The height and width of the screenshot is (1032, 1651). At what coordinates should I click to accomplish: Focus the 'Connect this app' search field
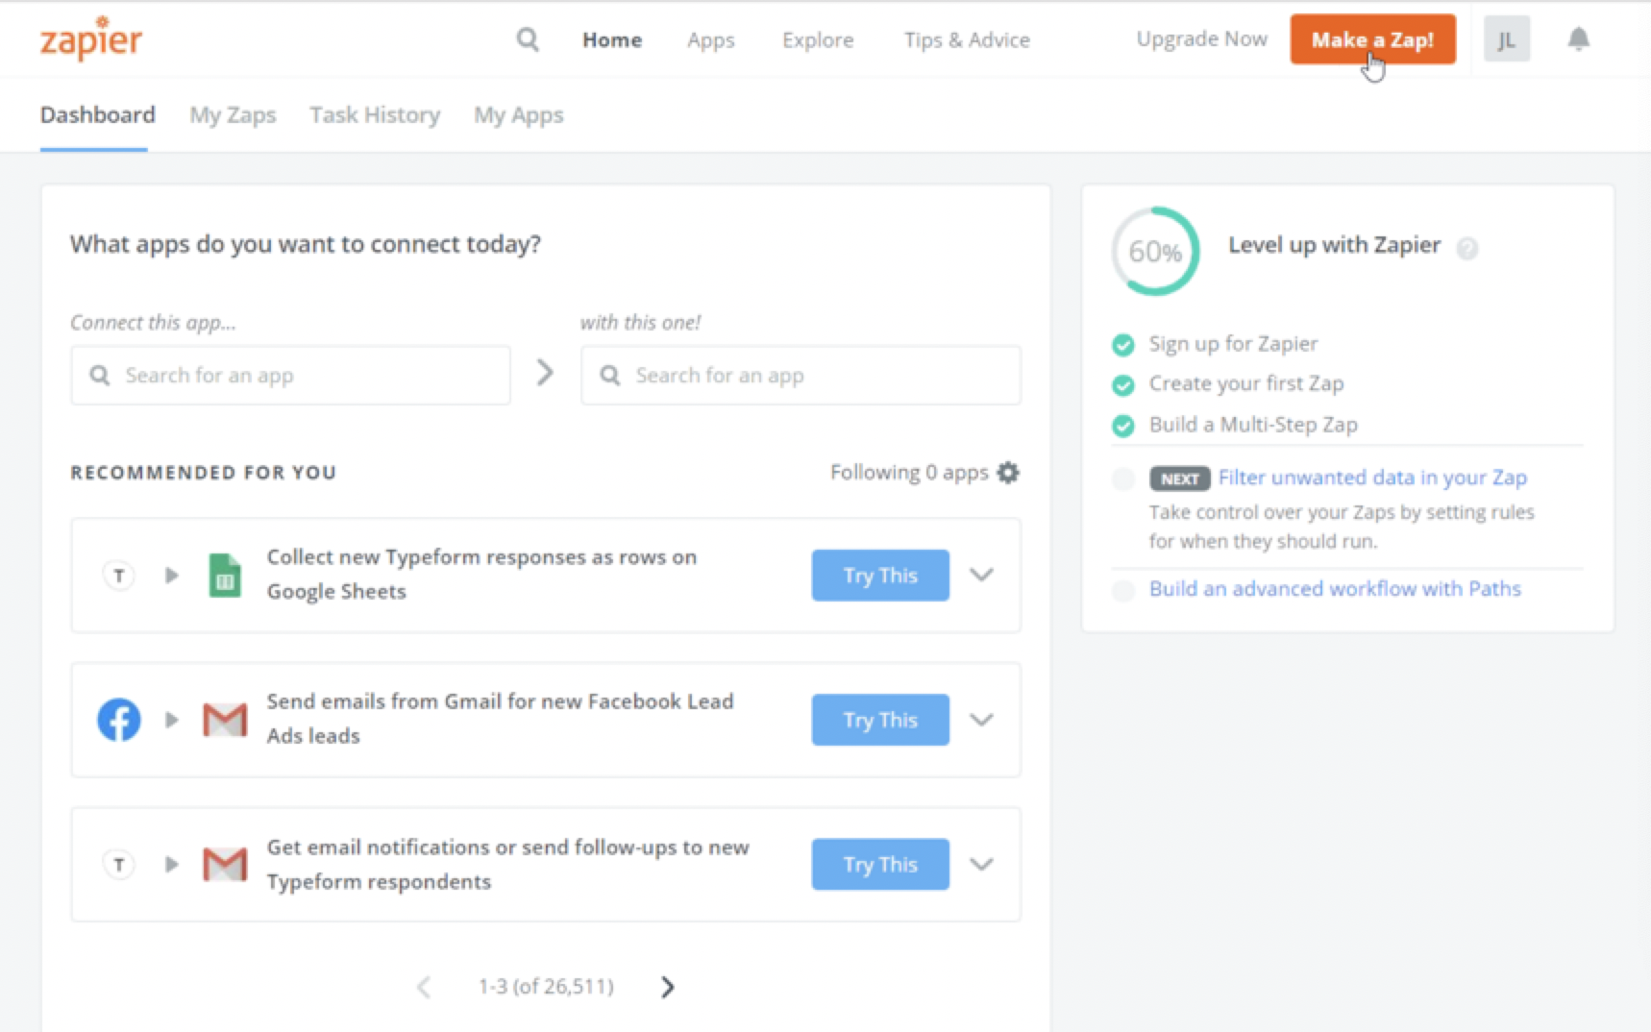point(290,376)
